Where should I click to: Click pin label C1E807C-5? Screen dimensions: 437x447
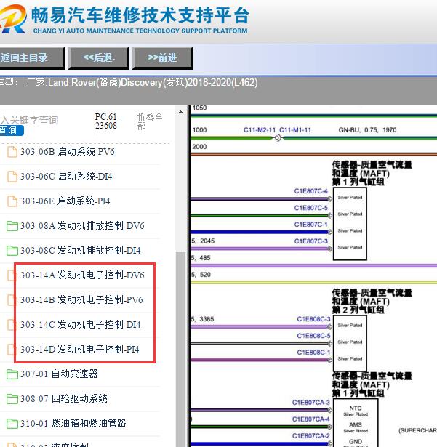point(311,208)
